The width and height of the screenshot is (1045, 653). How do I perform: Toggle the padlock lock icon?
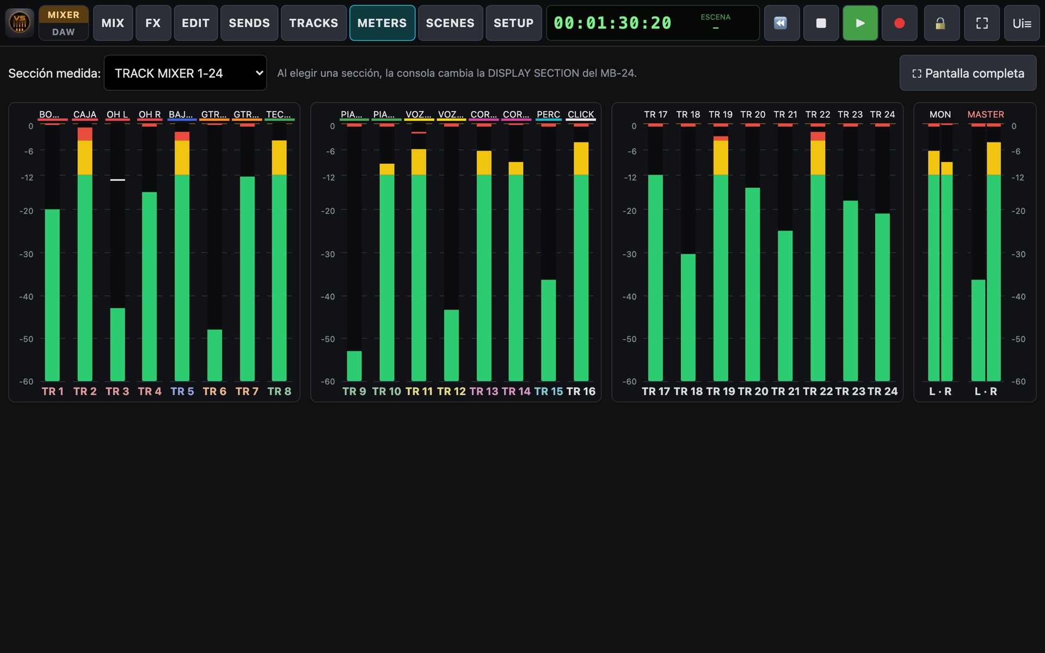(942, 23)
